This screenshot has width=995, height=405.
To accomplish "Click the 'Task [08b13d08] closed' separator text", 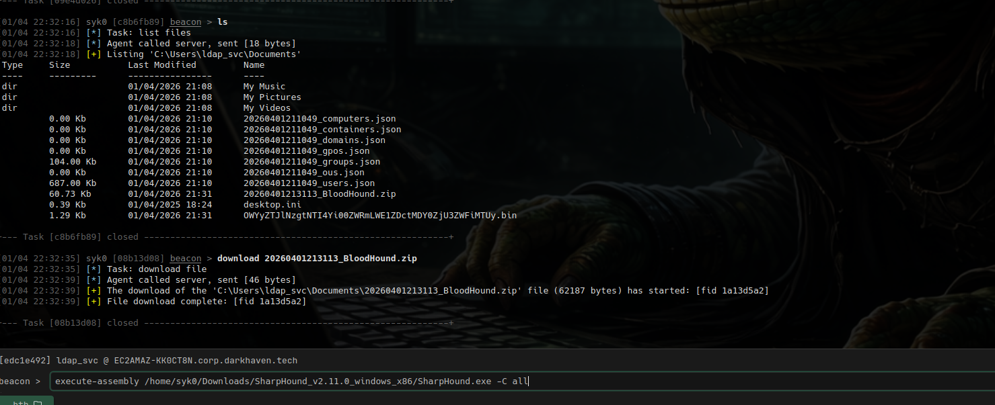I will click(x=81, y=323).
